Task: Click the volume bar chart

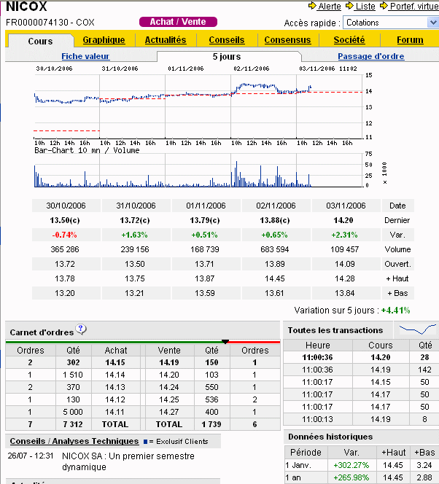Action: 198,171
